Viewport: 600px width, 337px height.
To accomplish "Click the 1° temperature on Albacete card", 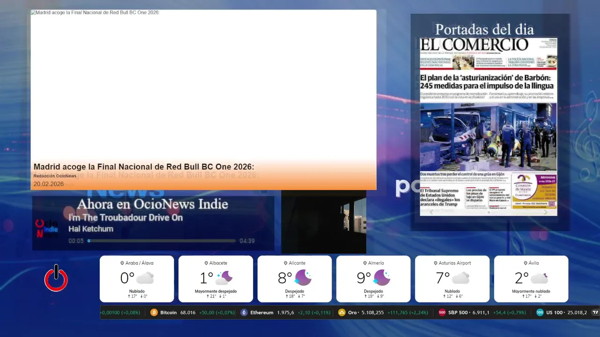I will click(x=206, y=278).
